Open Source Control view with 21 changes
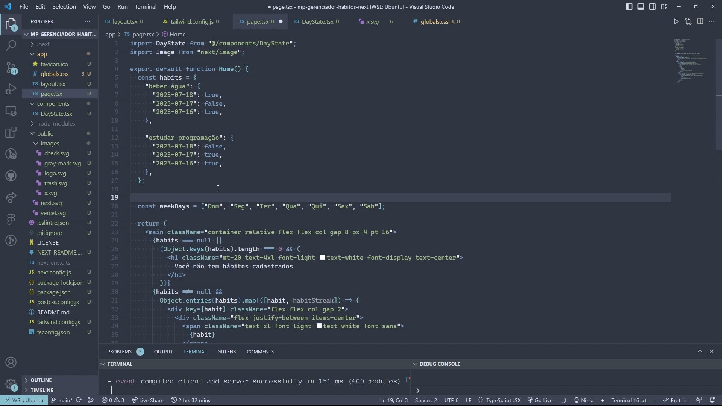This screenshot has height=406, width=722. pos(11,68)
